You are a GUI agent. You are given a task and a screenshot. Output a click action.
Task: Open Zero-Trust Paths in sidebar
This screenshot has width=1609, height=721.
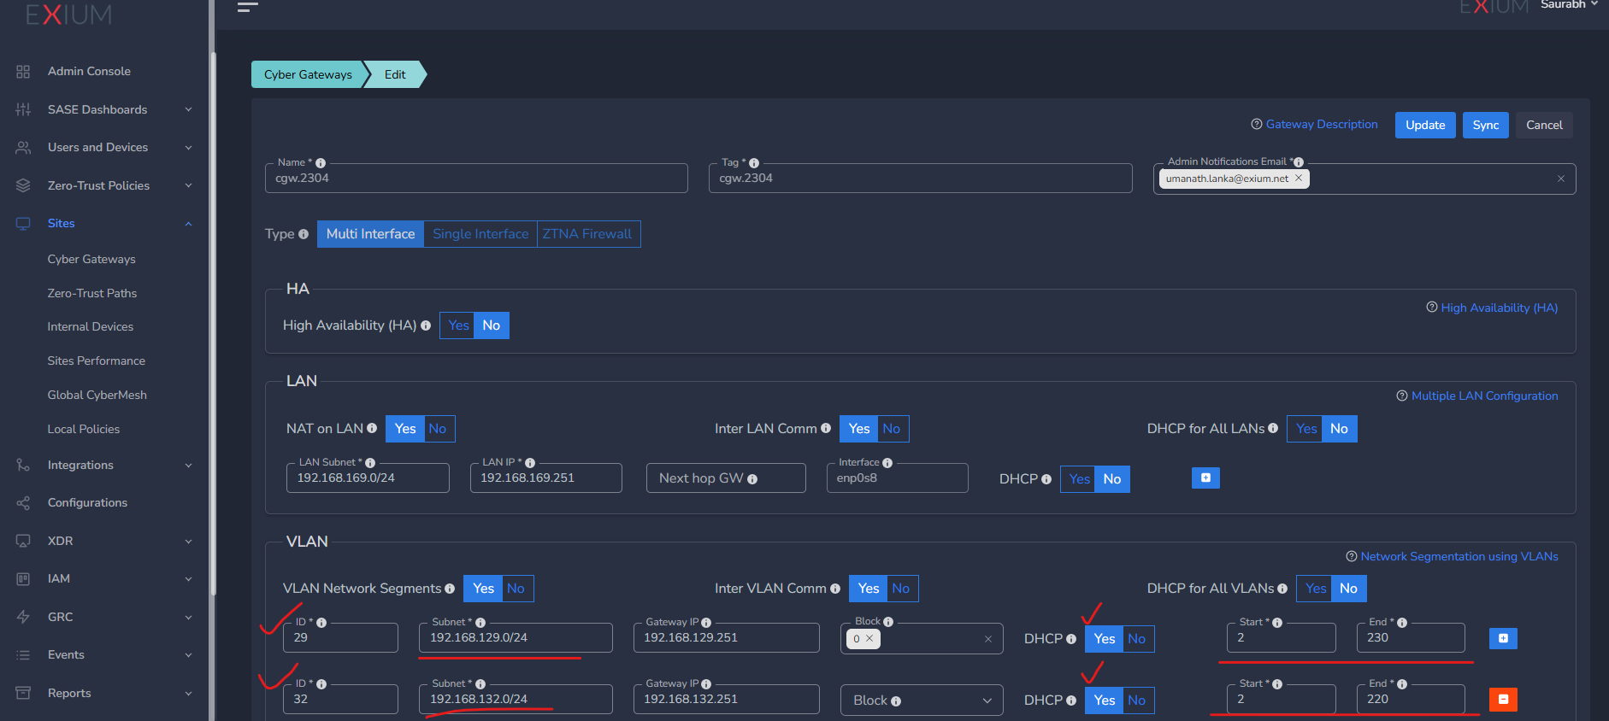tap(92, 293)
